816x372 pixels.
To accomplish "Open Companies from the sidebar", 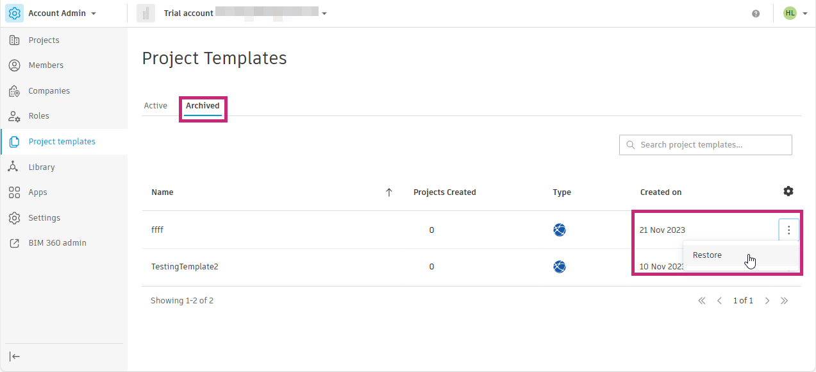I will tap(14, 91).
